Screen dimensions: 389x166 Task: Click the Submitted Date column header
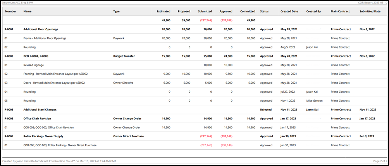(x=370, y=11)
